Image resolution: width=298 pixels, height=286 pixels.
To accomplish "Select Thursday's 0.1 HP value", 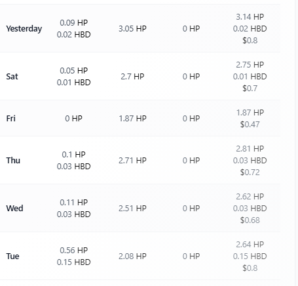I will pos(74,155).
